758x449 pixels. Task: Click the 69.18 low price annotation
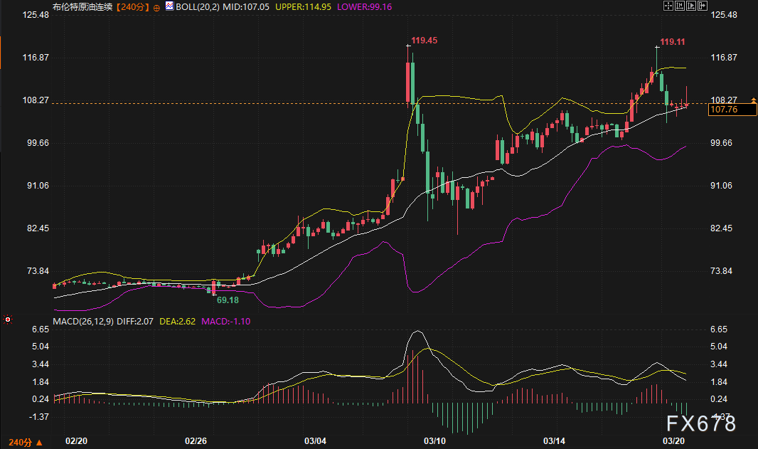228,300
